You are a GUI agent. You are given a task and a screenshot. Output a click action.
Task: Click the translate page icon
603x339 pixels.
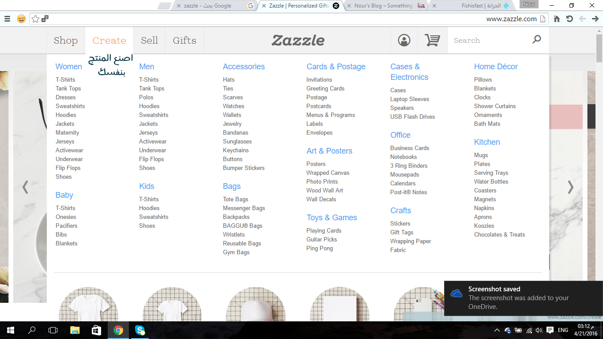[x=45, y=19]
